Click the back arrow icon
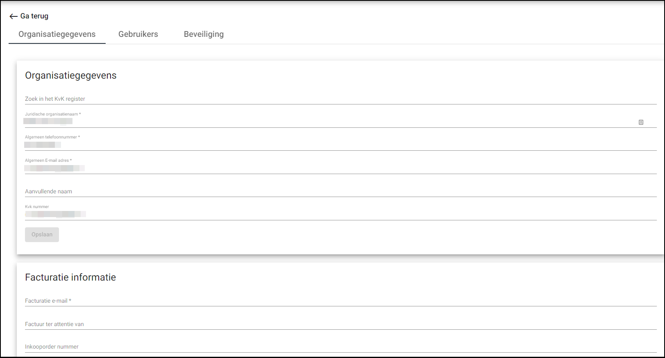 click(14, 16)
